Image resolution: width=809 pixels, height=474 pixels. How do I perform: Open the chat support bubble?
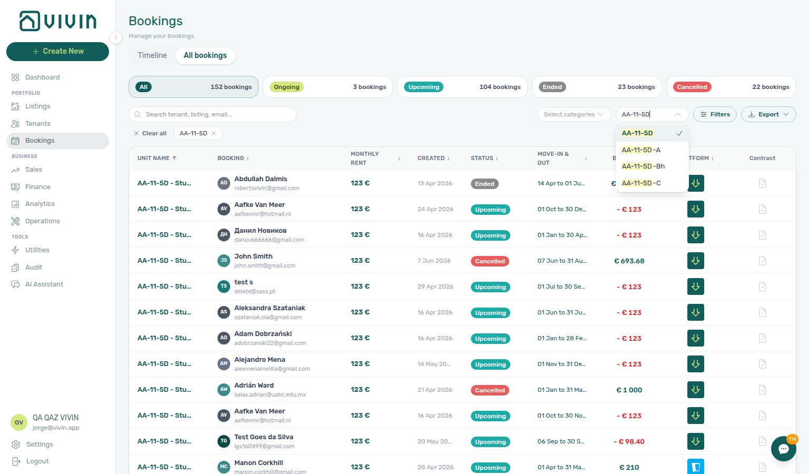[x=784, y=449]
